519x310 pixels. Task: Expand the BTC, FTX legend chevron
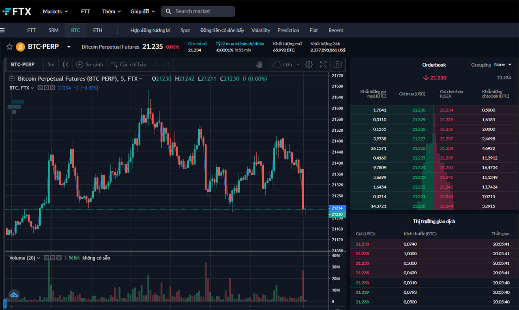32,88
